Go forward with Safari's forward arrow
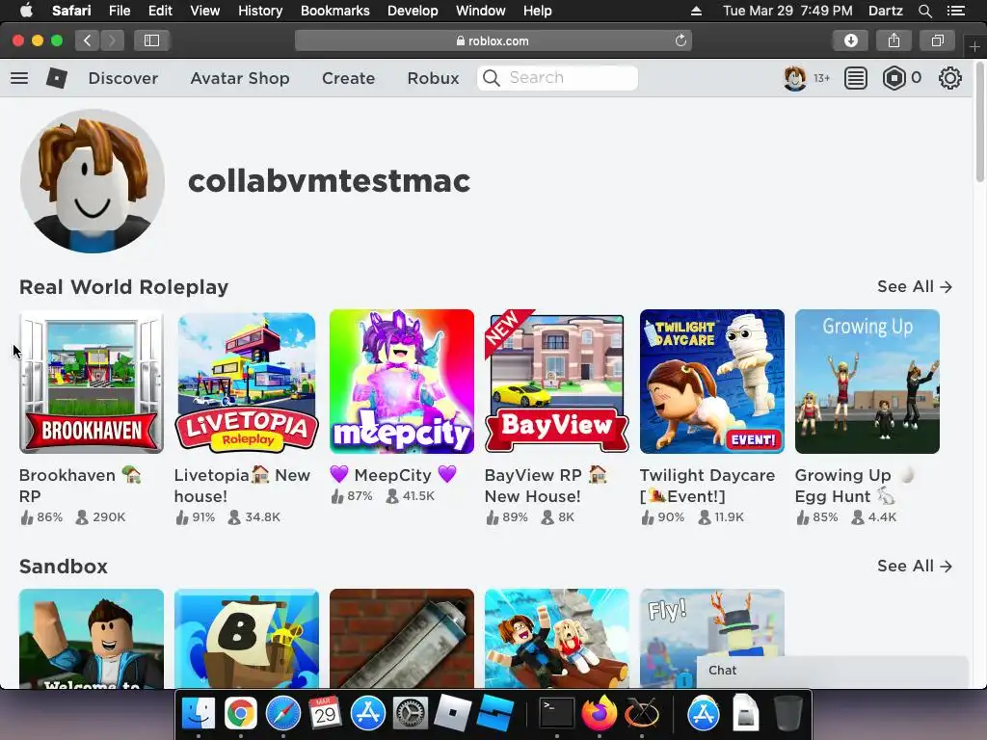Image resolution: width=987 pixels, height=740 pixels. coord(112,40)
